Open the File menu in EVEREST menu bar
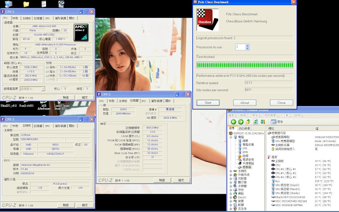 click(232, 115)
